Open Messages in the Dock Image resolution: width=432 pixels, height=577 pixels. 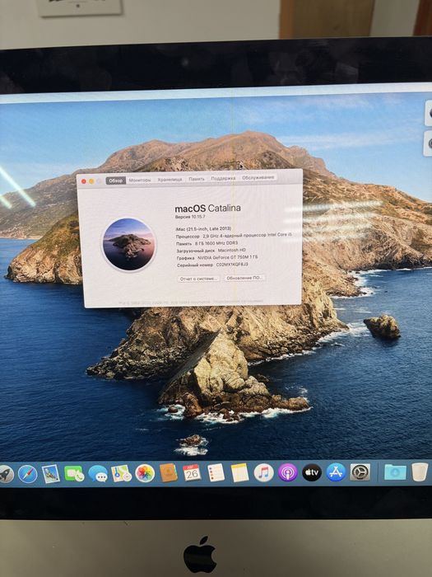98,473
